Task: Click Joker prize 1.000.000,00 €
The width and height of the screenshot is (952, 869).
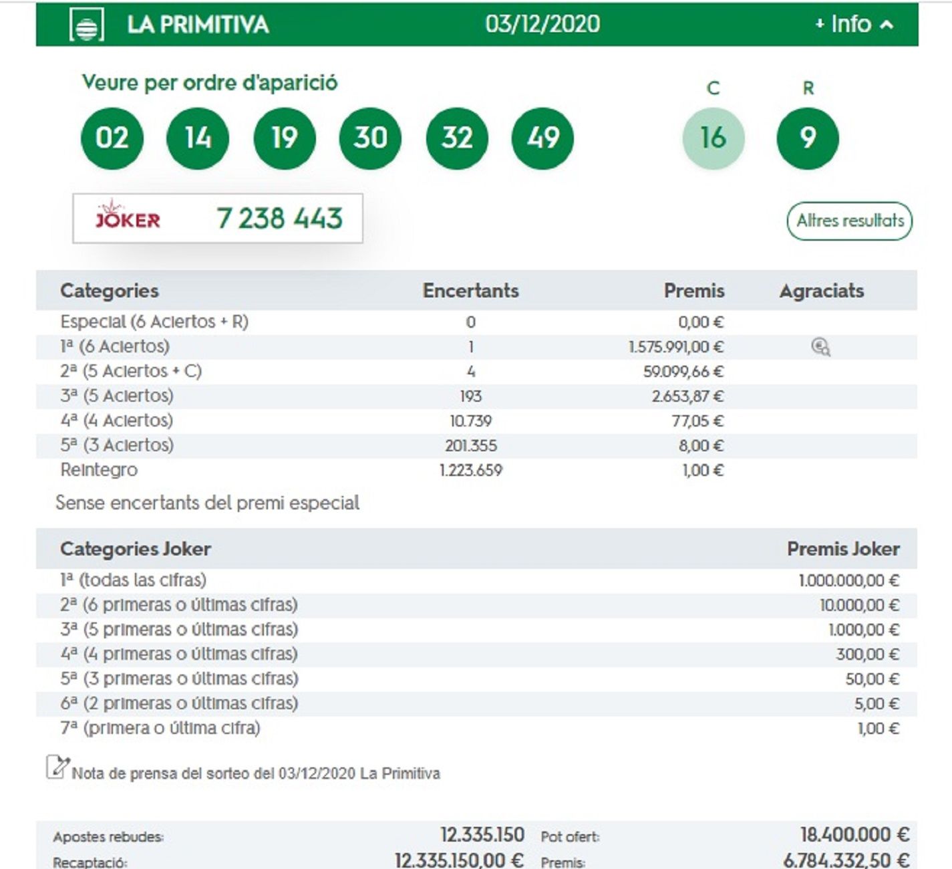Action: [x=849, y=580]
